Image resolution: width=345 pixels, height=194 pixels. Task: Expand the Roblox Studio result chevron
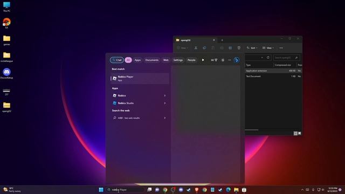[x=165, y=103]
